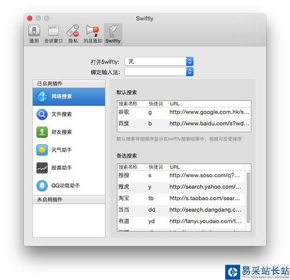Image resolution: width=290 pixels, height=280 pixels.
Task: Expand the 绑定输入法 dropdown
Action: pyautogui.click(x=159, y=71)
